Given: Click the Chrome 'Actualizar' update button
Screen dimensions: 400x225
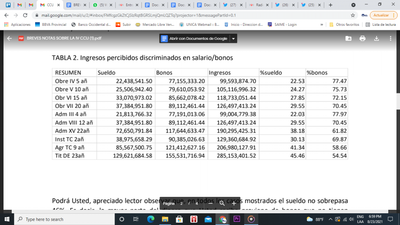Looking at the screenshot, I should [381, 15].
